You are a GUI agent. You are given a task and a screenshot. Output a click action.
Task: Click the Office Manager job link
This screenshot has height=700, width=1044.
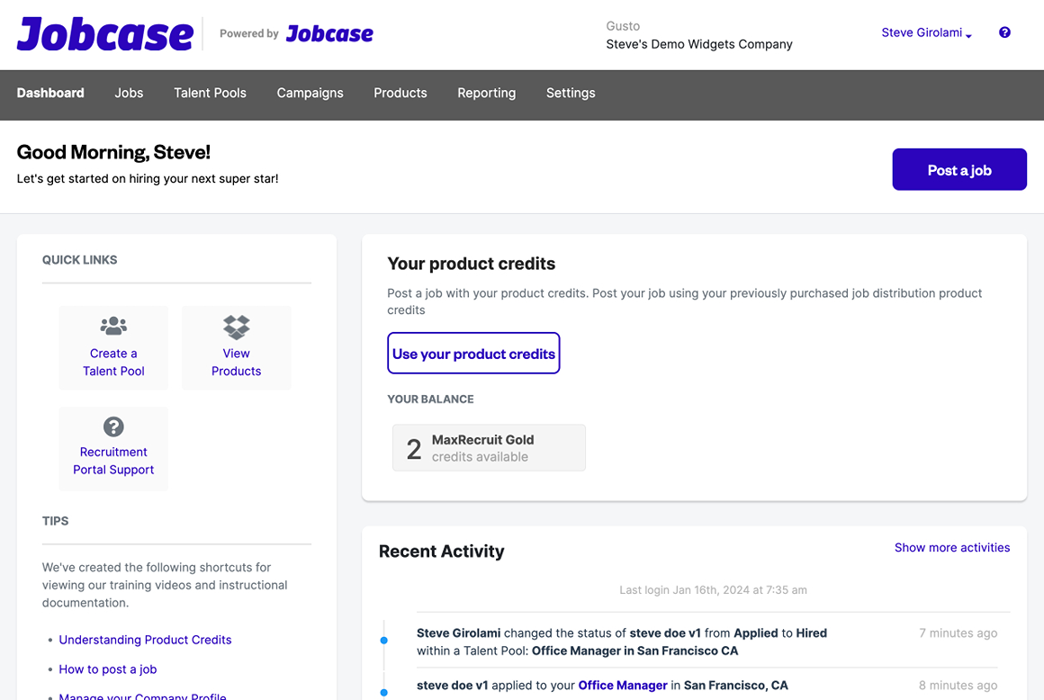(x=623, y=686)
